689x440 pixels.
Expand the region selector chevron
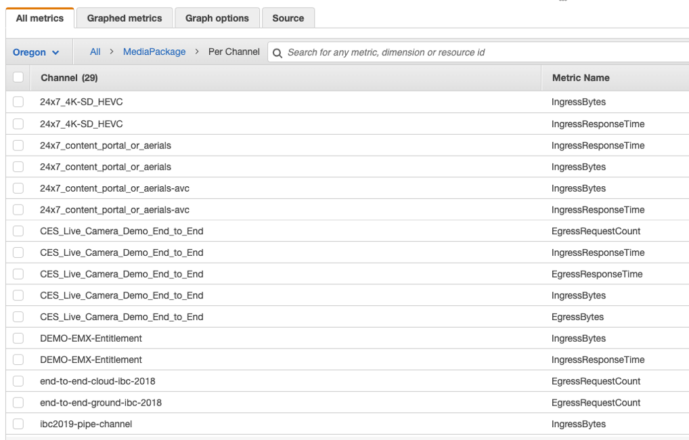click(57, 51)
